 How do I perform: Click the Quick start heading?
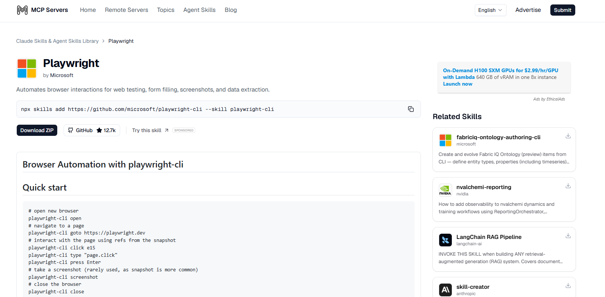[45, 188]
